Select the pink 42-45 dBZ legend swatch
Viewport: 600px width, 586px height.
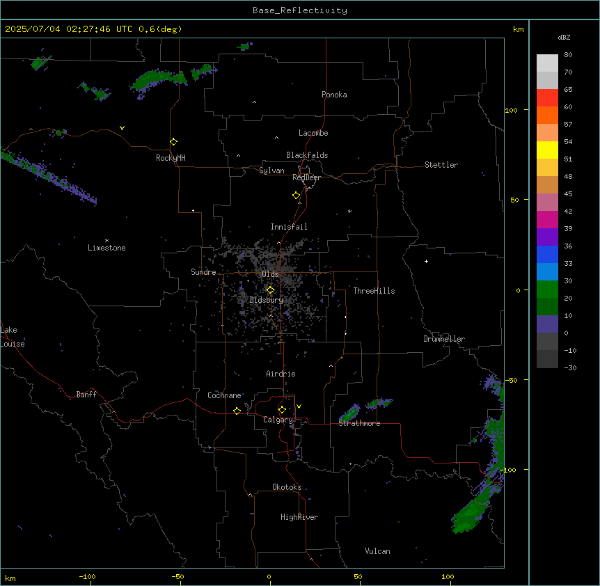click(x=547, y=202)
